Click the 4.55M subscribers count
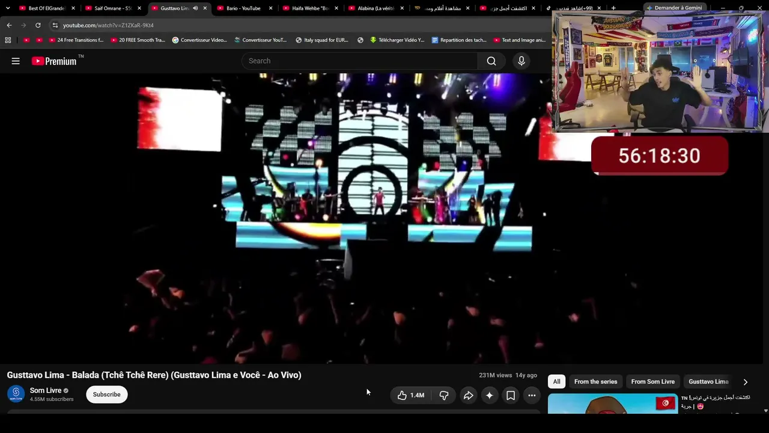The height and width of the screenshot is (433, 769). (52, 399)
